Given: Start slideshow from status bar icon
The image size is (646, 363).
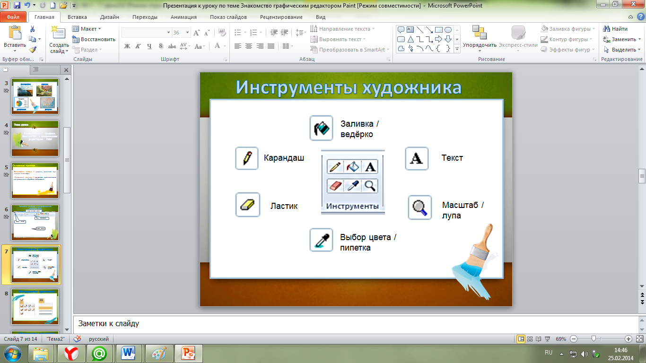Looking at the screenshot, I should click(547, 339).
